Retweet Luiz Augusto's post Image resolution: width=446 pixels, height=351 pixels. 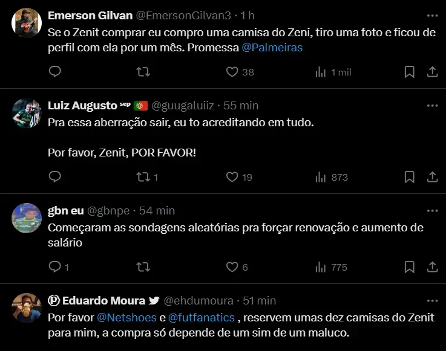tap(143, 177)
